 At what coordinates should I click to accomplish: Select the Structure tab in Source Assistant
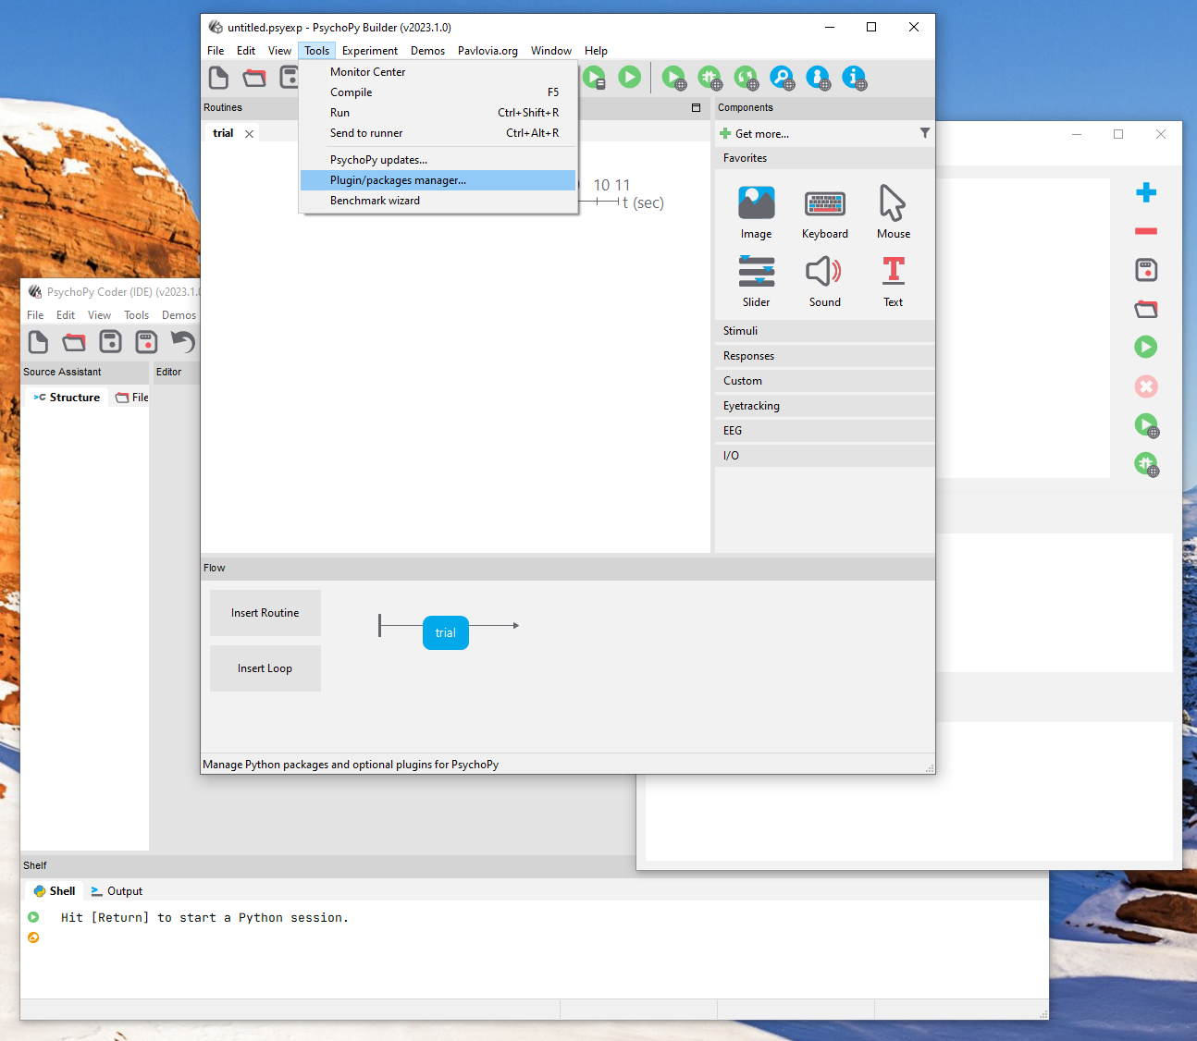(x=67, y=398)
